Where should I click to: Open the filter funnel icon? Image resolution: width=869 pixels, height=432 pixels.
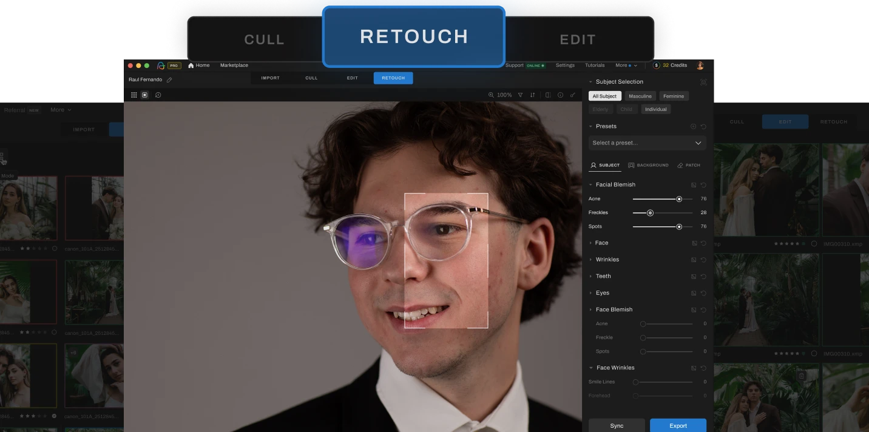[x=520, y=95]
